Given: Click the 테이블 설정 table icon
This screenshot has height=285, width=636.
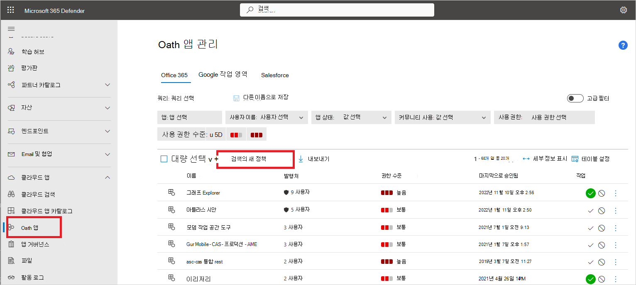Looking at the screenshot, I should [575, 159].
